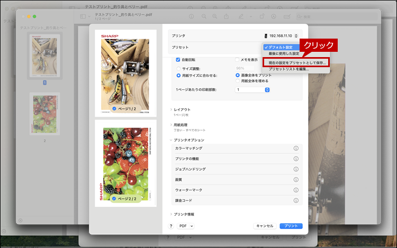Expand the レイアウト section
Image resolution: width=397 pixels, height=248 pixels.
[x=171, y=109]
